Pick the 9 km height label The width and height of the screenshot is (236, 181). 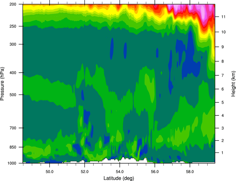click(x=223, y=47)
